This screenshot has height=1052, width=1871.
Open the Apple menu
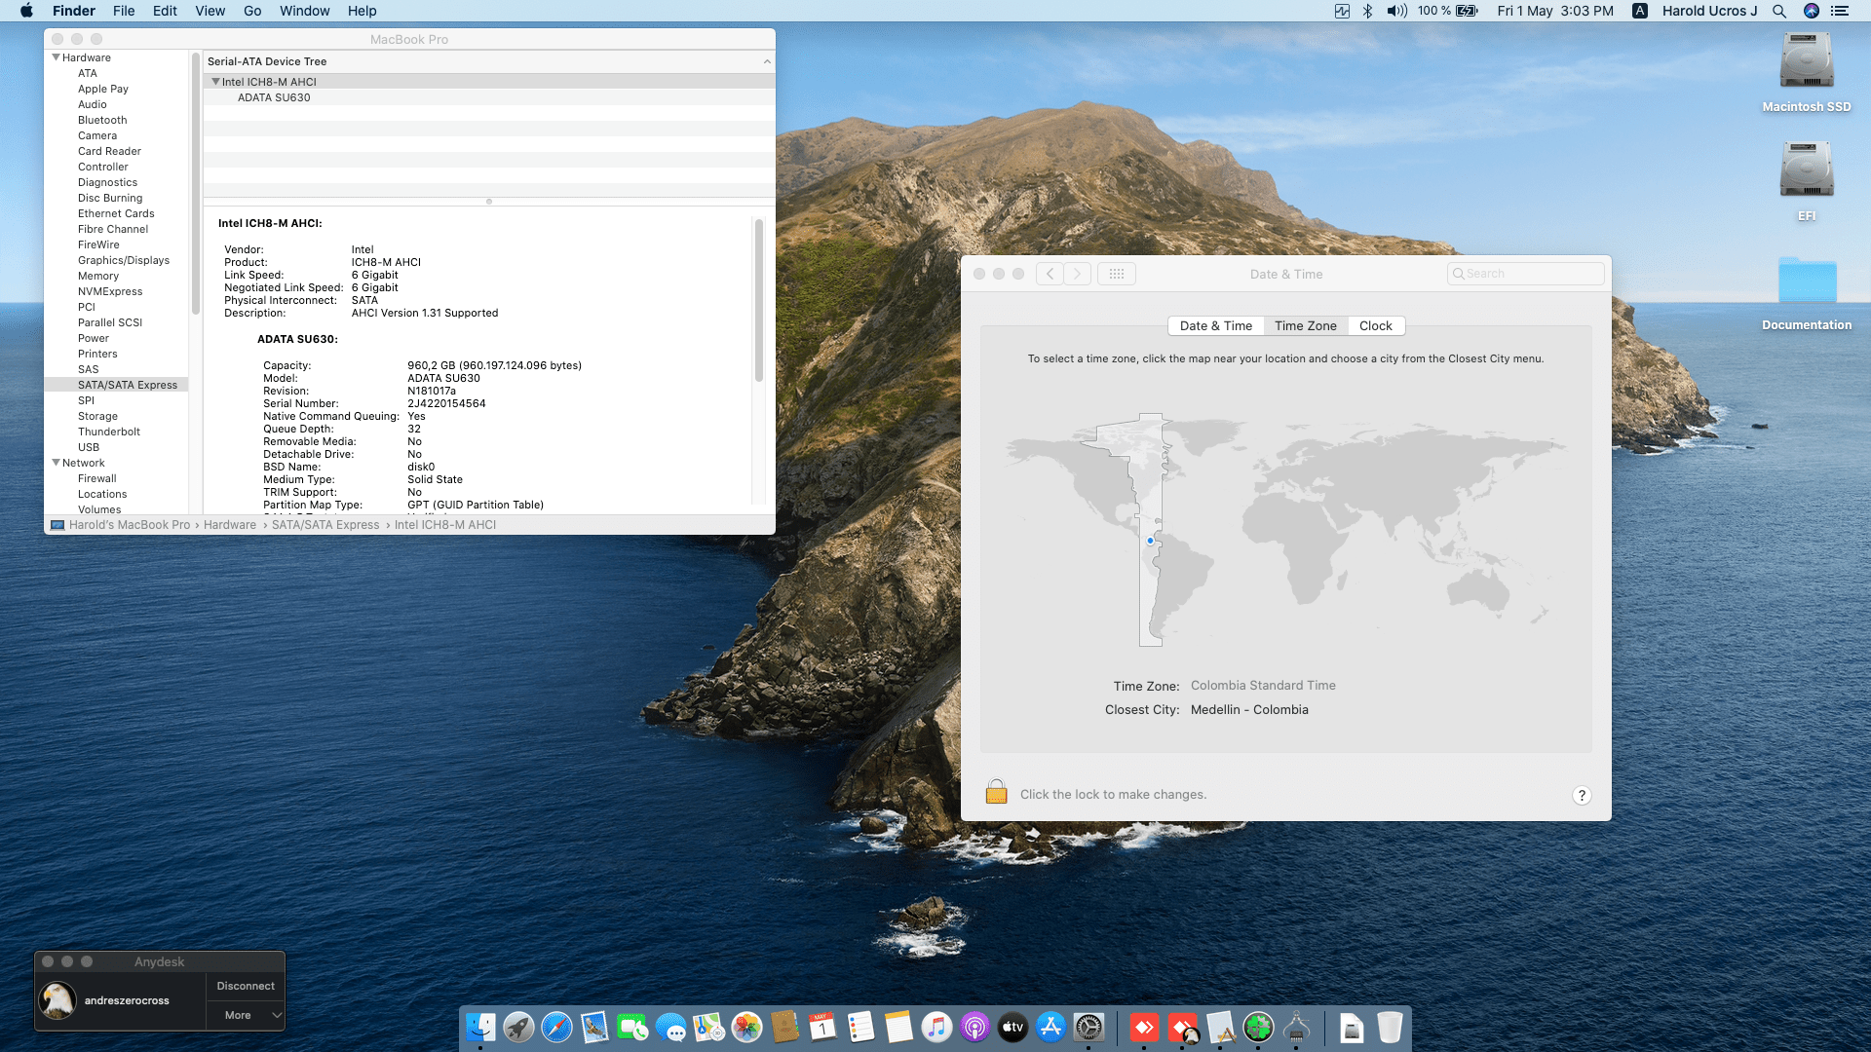(27, 11)
